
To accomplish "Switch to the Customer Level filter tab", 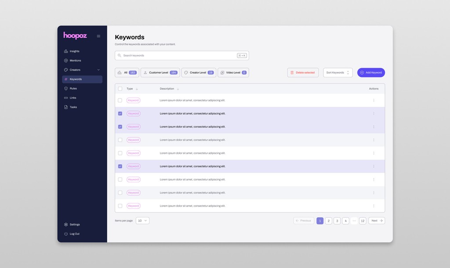I will click(160, 72).
